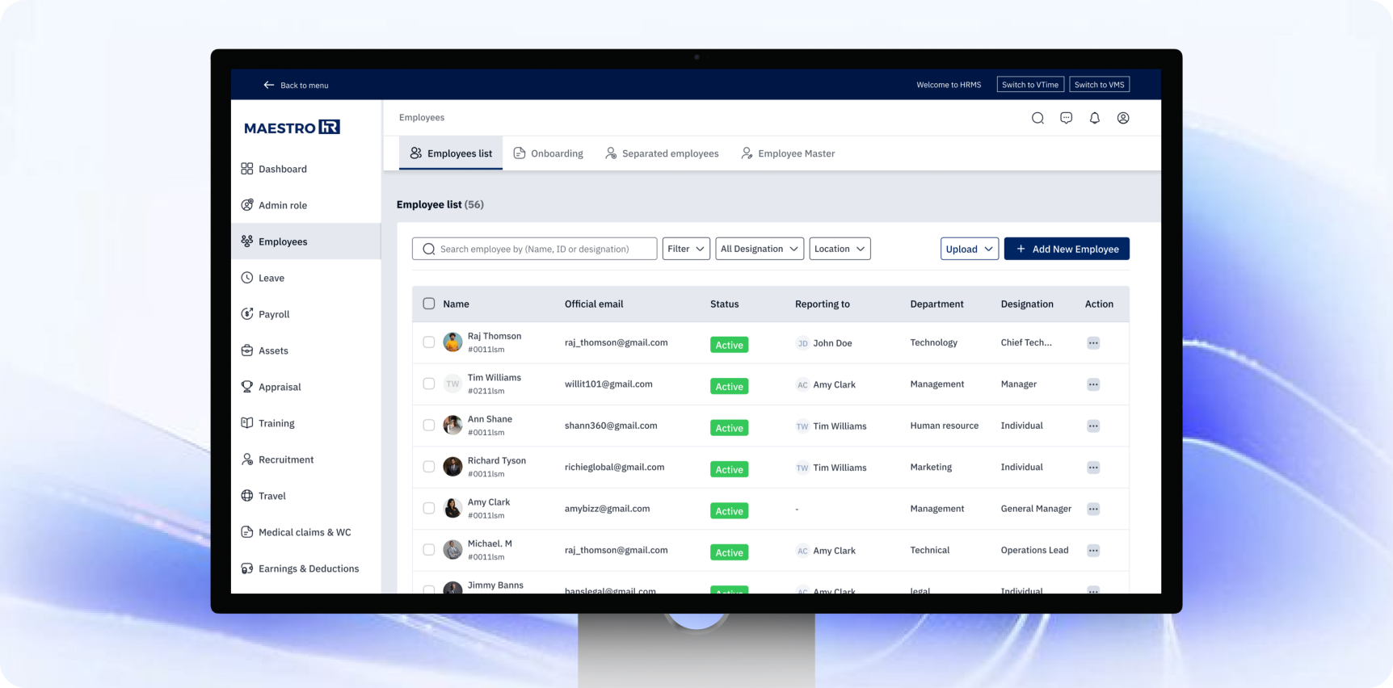Click Switch to VTime button
This screenshot has width=1393, height=688.
coord(1030,85)
